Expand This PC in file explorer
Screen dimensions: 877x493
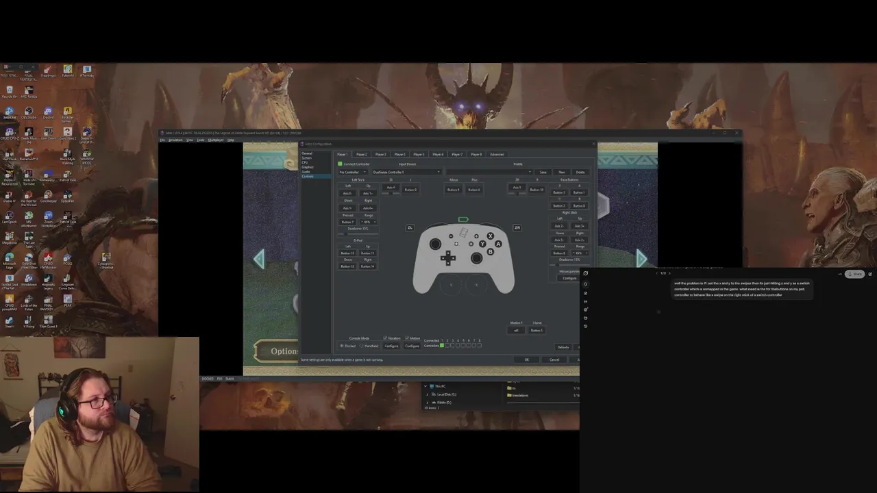click(425, 386)
